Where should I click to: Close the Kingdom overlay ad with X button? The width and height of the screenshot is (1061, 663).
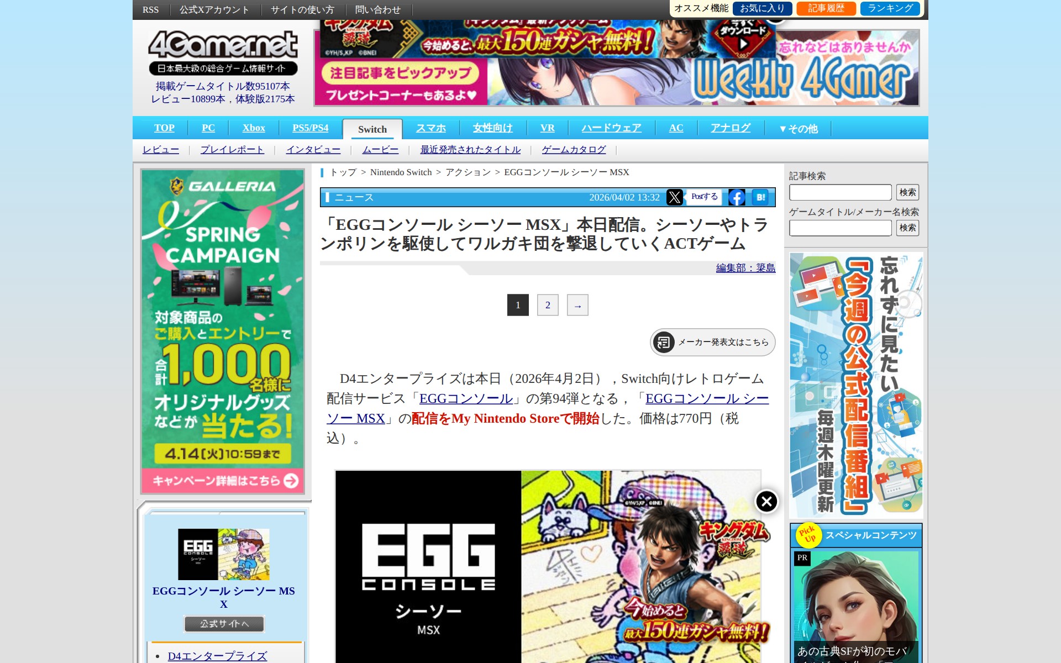tap(766, 502)
